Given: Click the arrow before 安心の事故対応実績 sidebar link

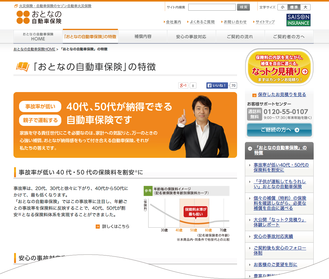Looking at the screenshot, I should click(x=250, y=236).
